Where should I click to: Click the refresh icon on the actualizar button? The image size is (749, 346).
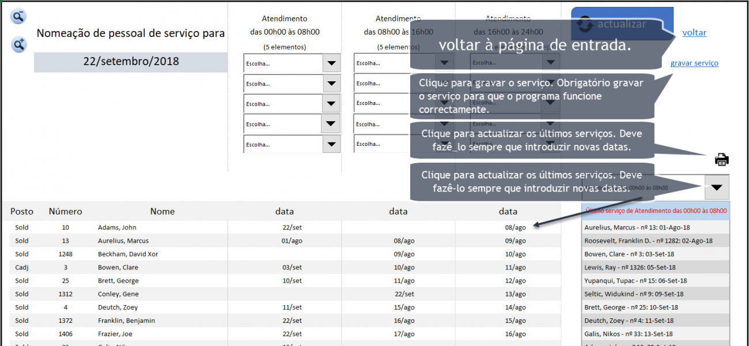[x=585, y=25]
